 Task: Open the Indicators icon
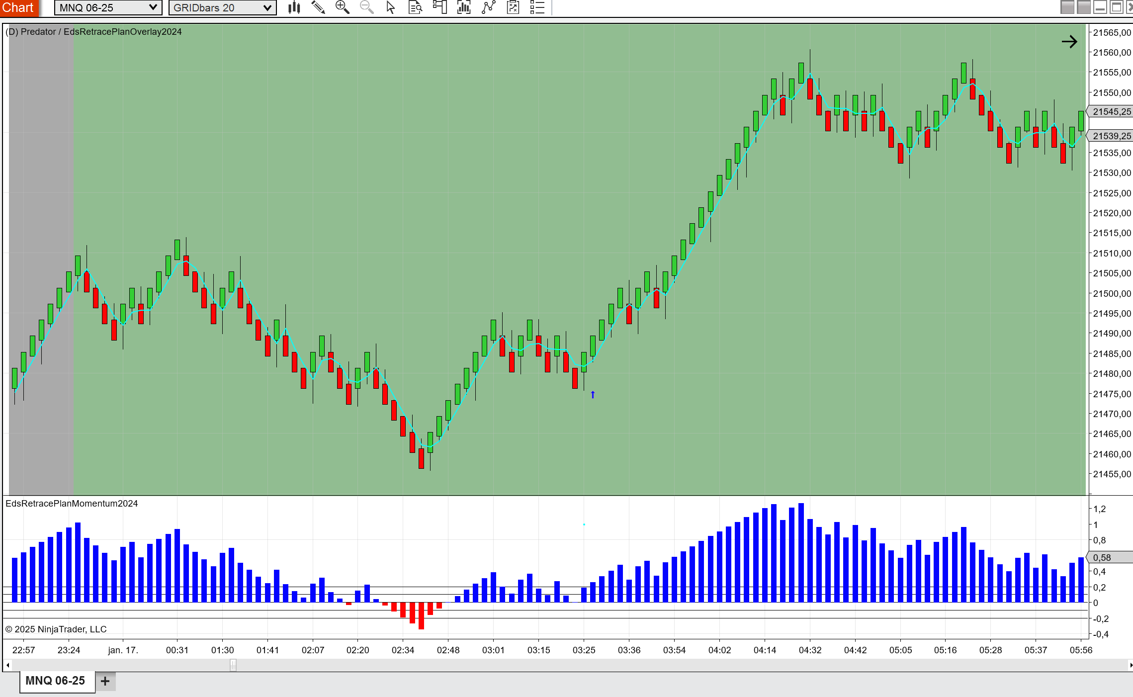click(489, 7)
